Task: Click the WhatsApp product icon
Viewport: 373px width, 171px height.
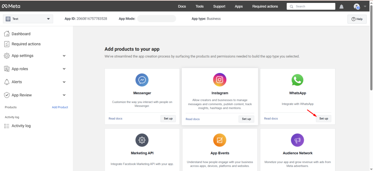Action: [297, 80]
